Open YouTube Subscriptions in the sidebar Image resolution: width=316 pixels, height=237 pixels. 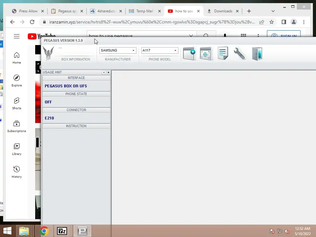point(17,126)
